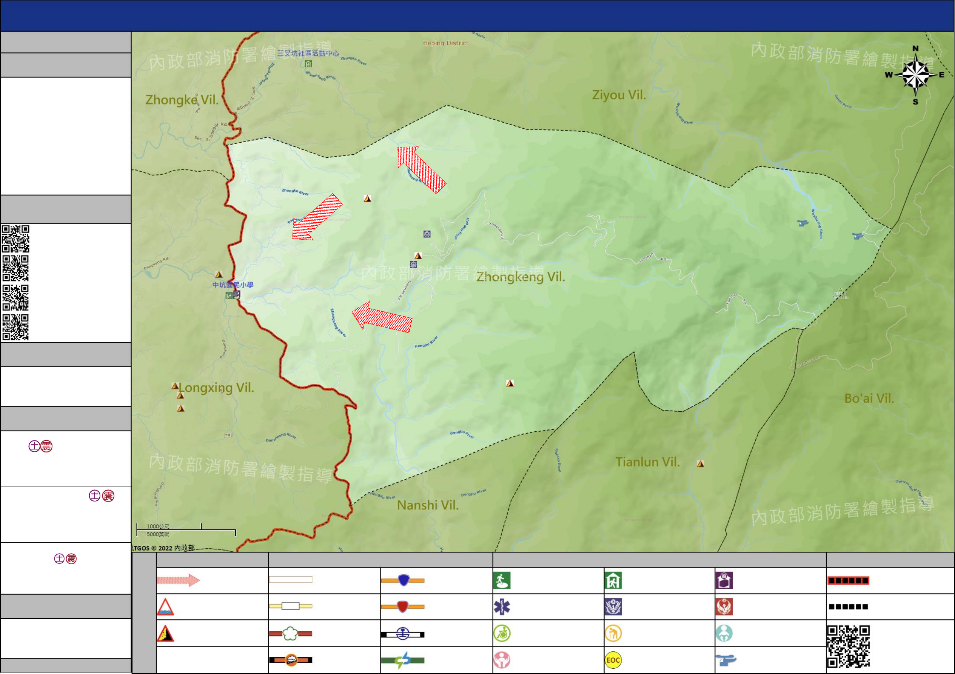This screenshot has height=674, width=955.
Task: Click the teal infant care legend icon
Action: (x=724, y=634)
